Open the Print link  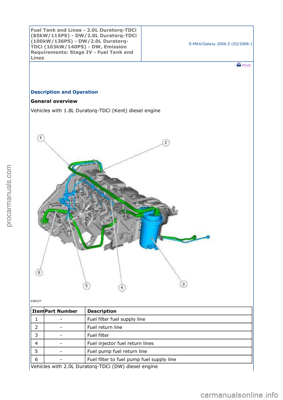pos(246,65)
